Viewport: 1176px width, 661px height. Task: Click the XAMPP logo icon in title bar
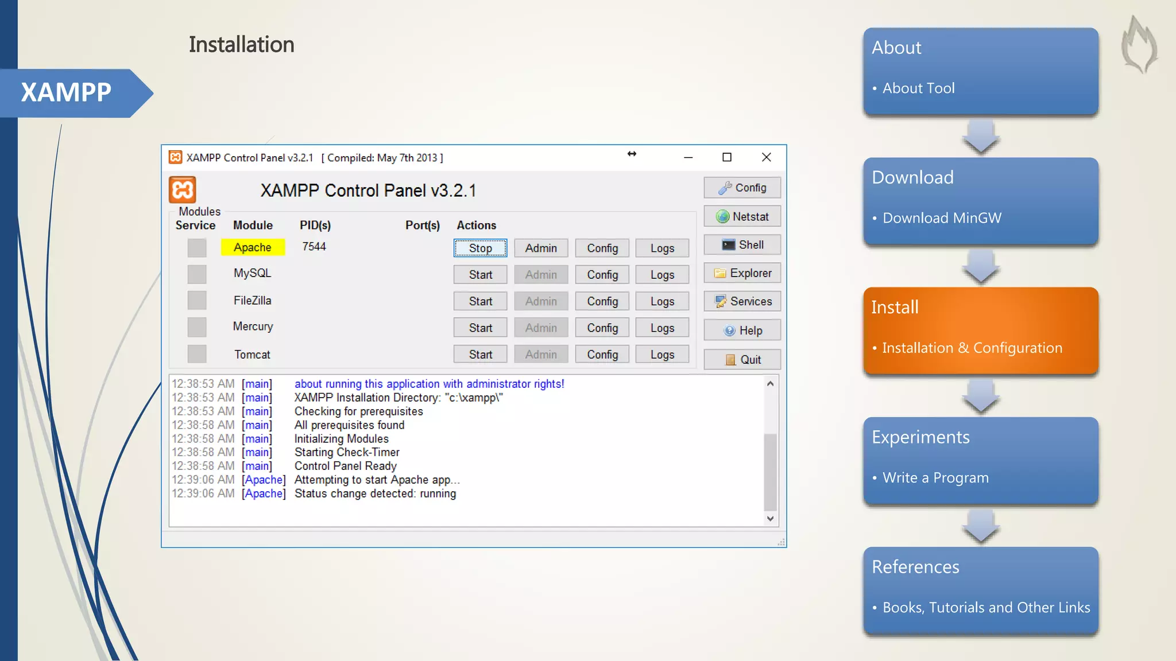[x=175, y=157]
